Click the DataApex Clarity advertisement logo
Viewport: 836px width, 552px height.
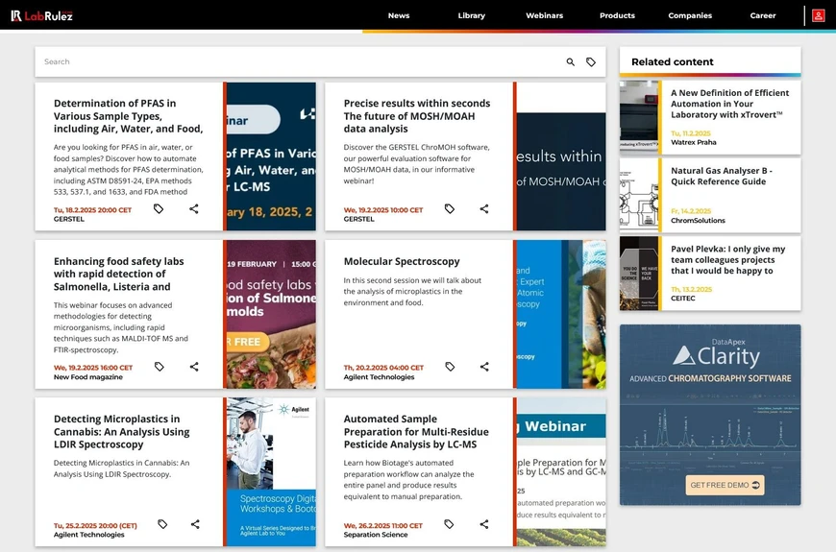point(716,354)
